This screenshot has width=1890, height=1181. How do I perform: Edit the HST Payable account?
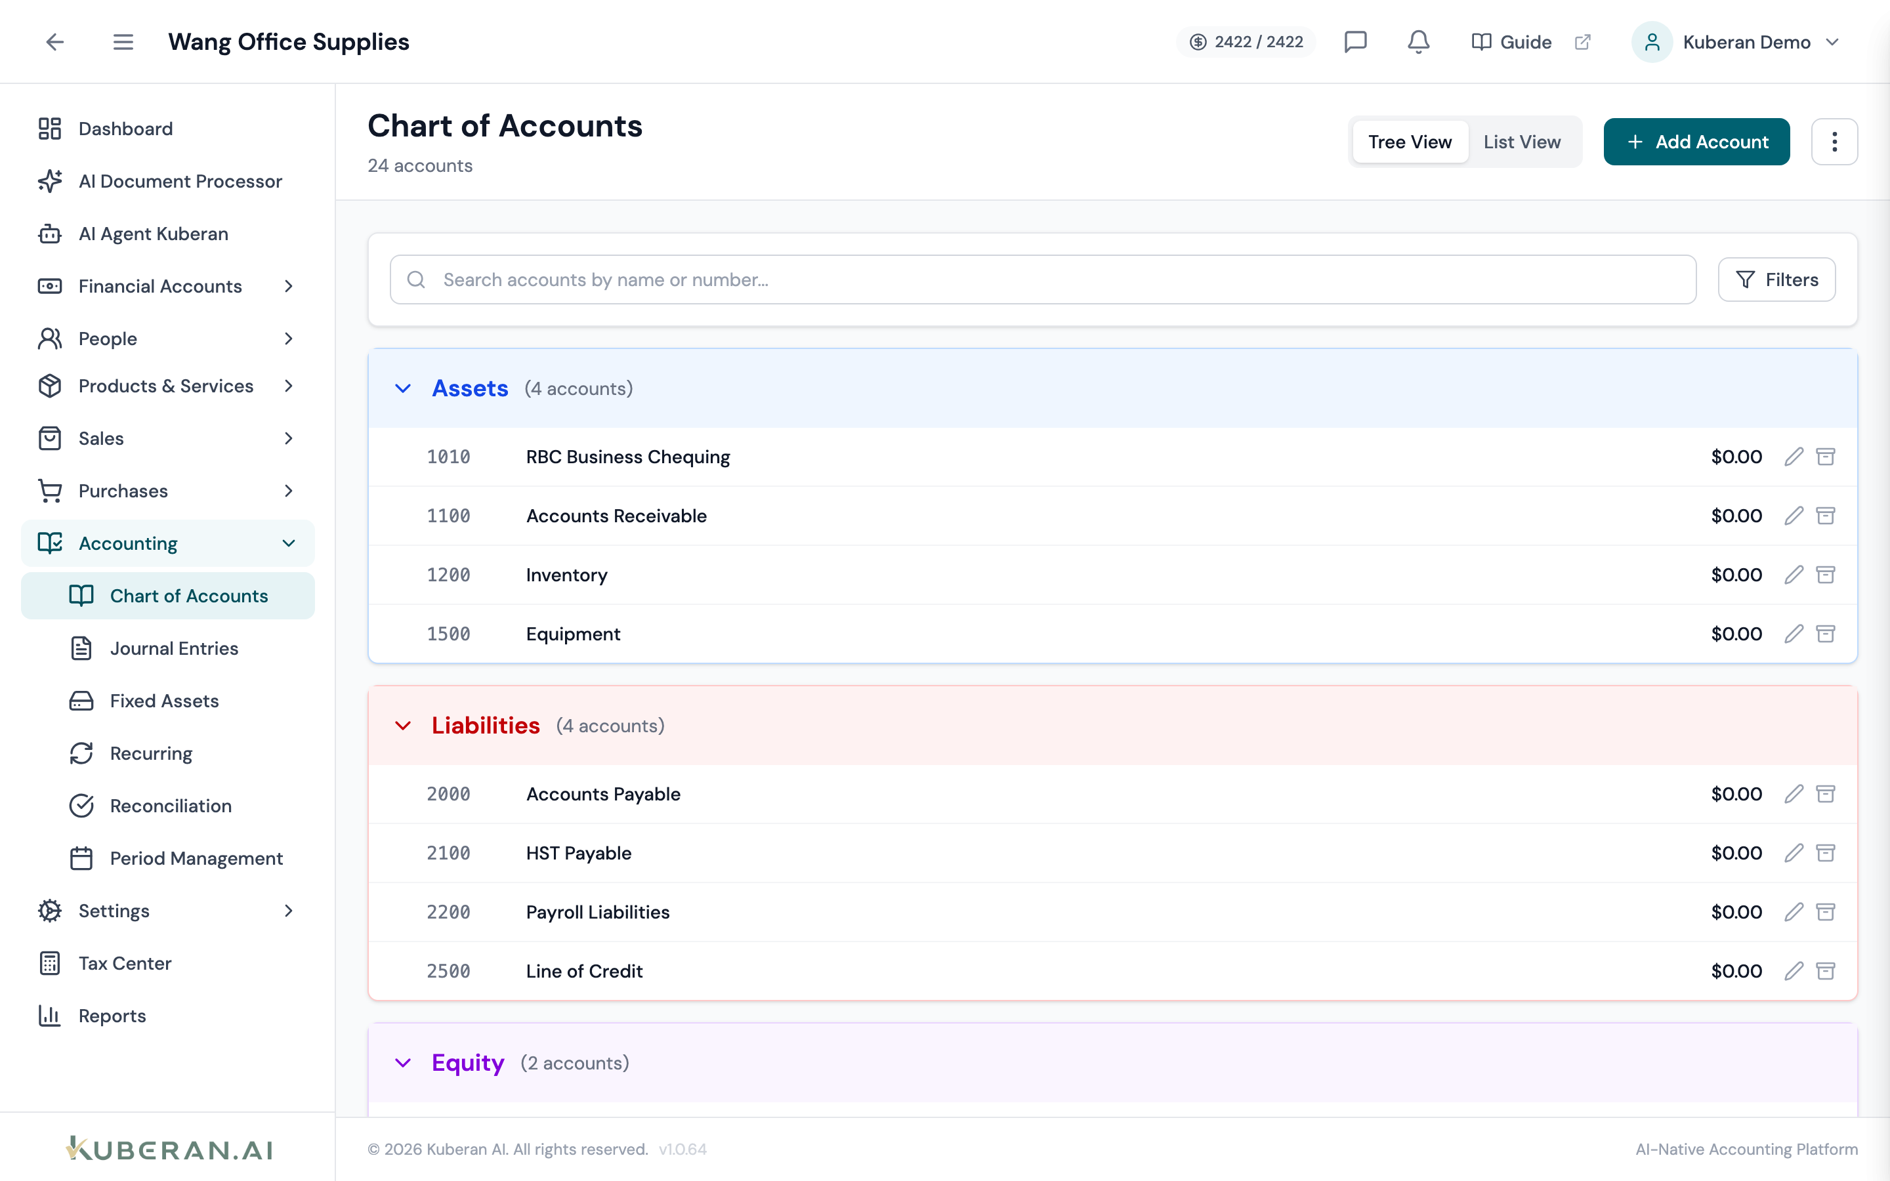tap(1794, 853)
